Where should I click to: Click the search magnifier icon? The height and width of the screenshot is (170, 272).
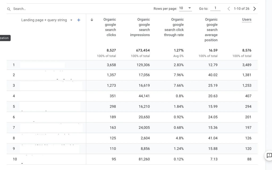click(9, 9)
